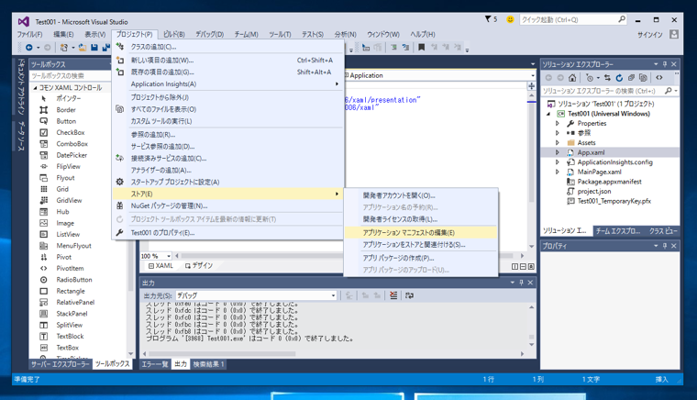Choose 参照の追加(R)... menu item
This screenshot has height=400, width=697.
point(228,134)
